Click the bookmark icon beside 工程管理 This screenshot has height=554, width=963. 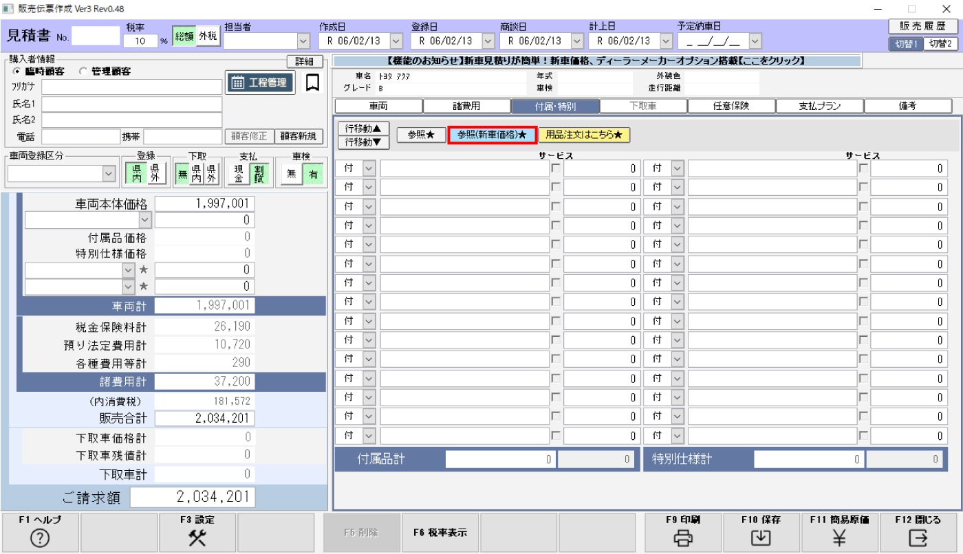pyautogui.click(x=312, y=82)
